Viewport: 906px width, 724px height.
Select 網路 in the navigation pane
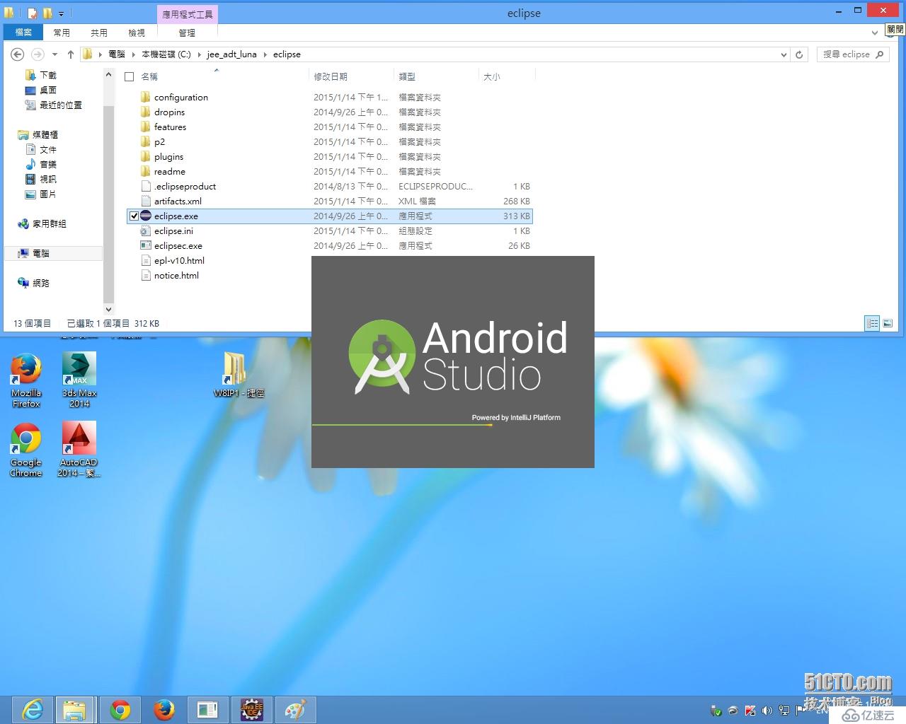pos(41,283)
